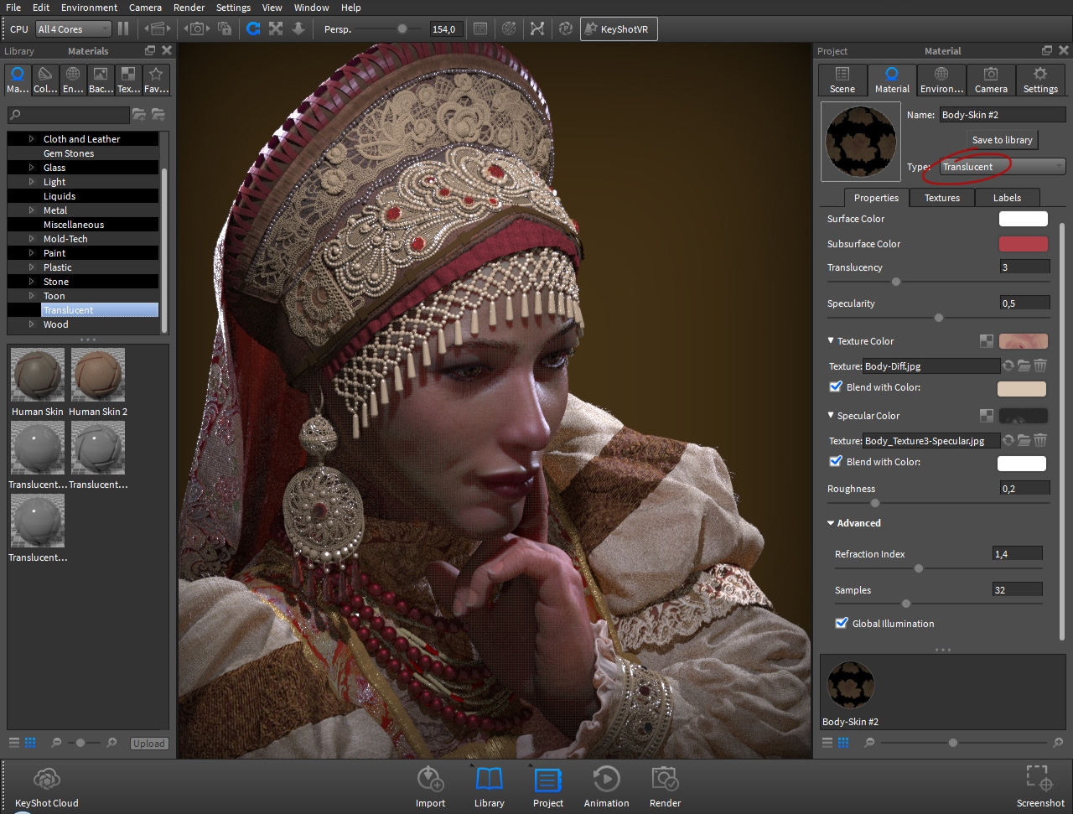The width and height of the screenshot is (1073, 814).
Task: Switch library to list view
Action: (14, 743)
